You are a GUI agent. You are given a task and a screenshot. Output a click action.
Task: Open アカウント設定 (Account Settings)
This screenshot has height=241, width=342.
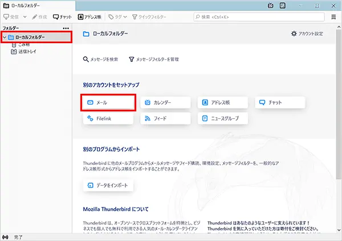pyautogui.click(x=307, y=34)
